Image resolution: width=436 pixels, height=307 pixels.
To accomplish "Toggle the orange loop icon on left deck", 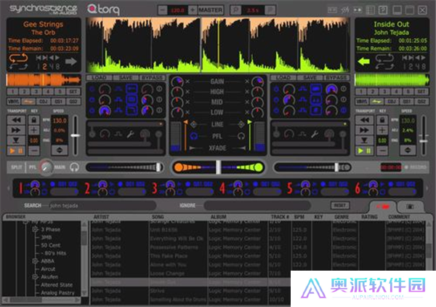I will point(18,58).
